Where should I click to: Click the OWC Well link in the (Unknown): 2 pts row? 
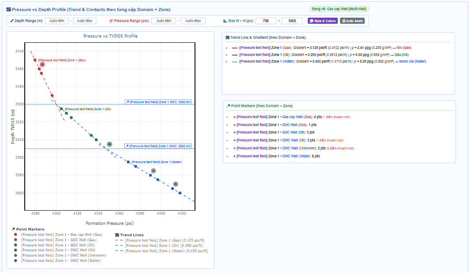pyautogui.click(x=290, y=148)
